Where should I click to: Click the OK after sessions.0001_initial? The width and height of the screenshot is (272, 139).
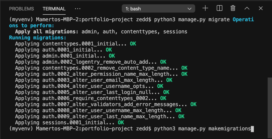tap(121, 123)
